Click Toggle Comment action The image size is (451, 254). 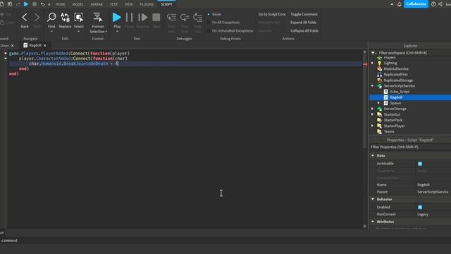click(x=304, y=14)
